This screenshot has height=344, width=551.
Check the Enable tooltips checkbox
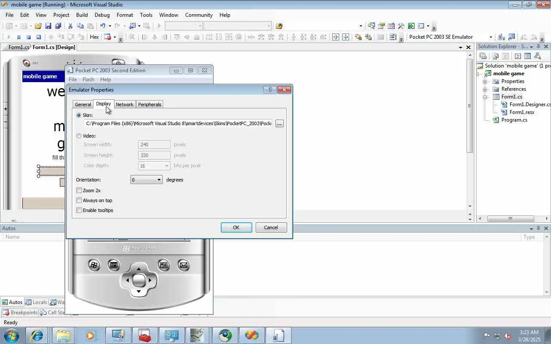click(x=79, y=210)
